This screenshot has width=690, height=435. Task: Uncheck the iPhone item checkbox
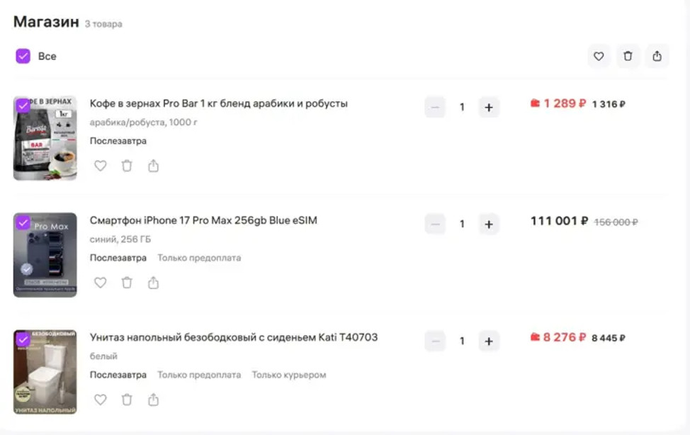(x=23, y=222)
